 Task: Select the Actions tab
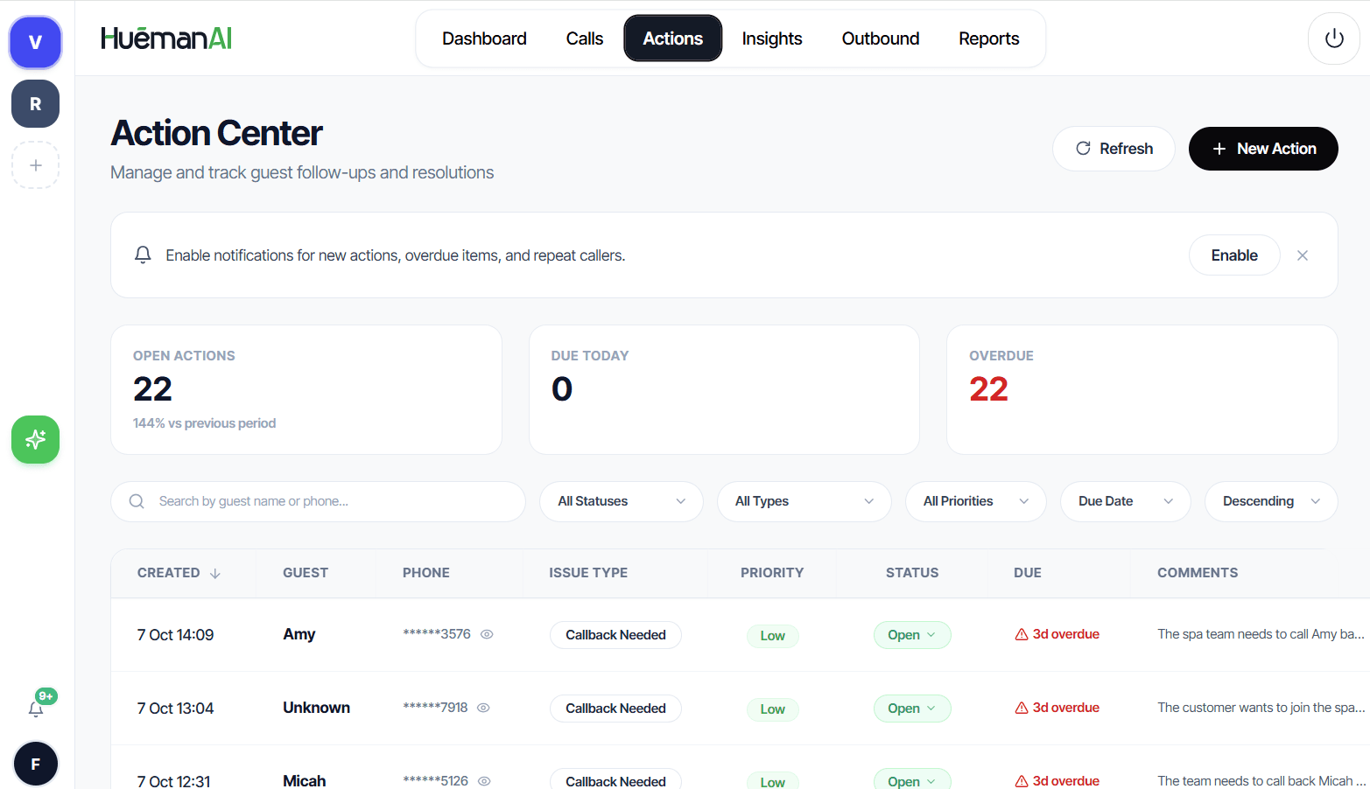pyautogui.click(x=673, y=38)
